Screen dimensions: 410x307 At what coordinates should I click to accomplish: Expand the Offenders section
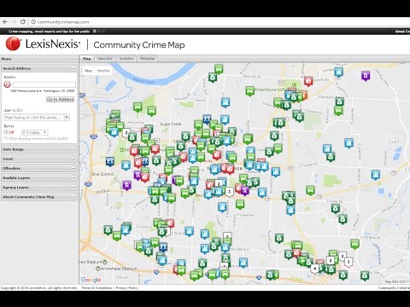point(73,168)
